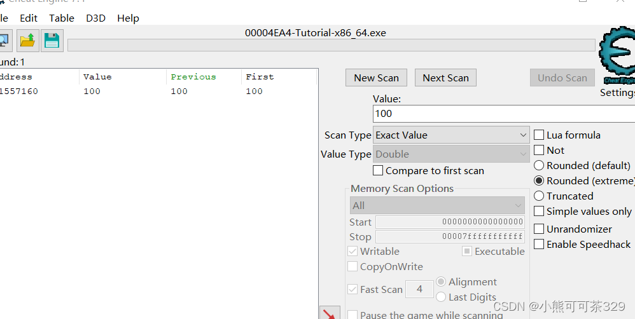Click the Next Scan button
Image resolution: width=635 pixels, height=319 pixels.
click(445, 78)
